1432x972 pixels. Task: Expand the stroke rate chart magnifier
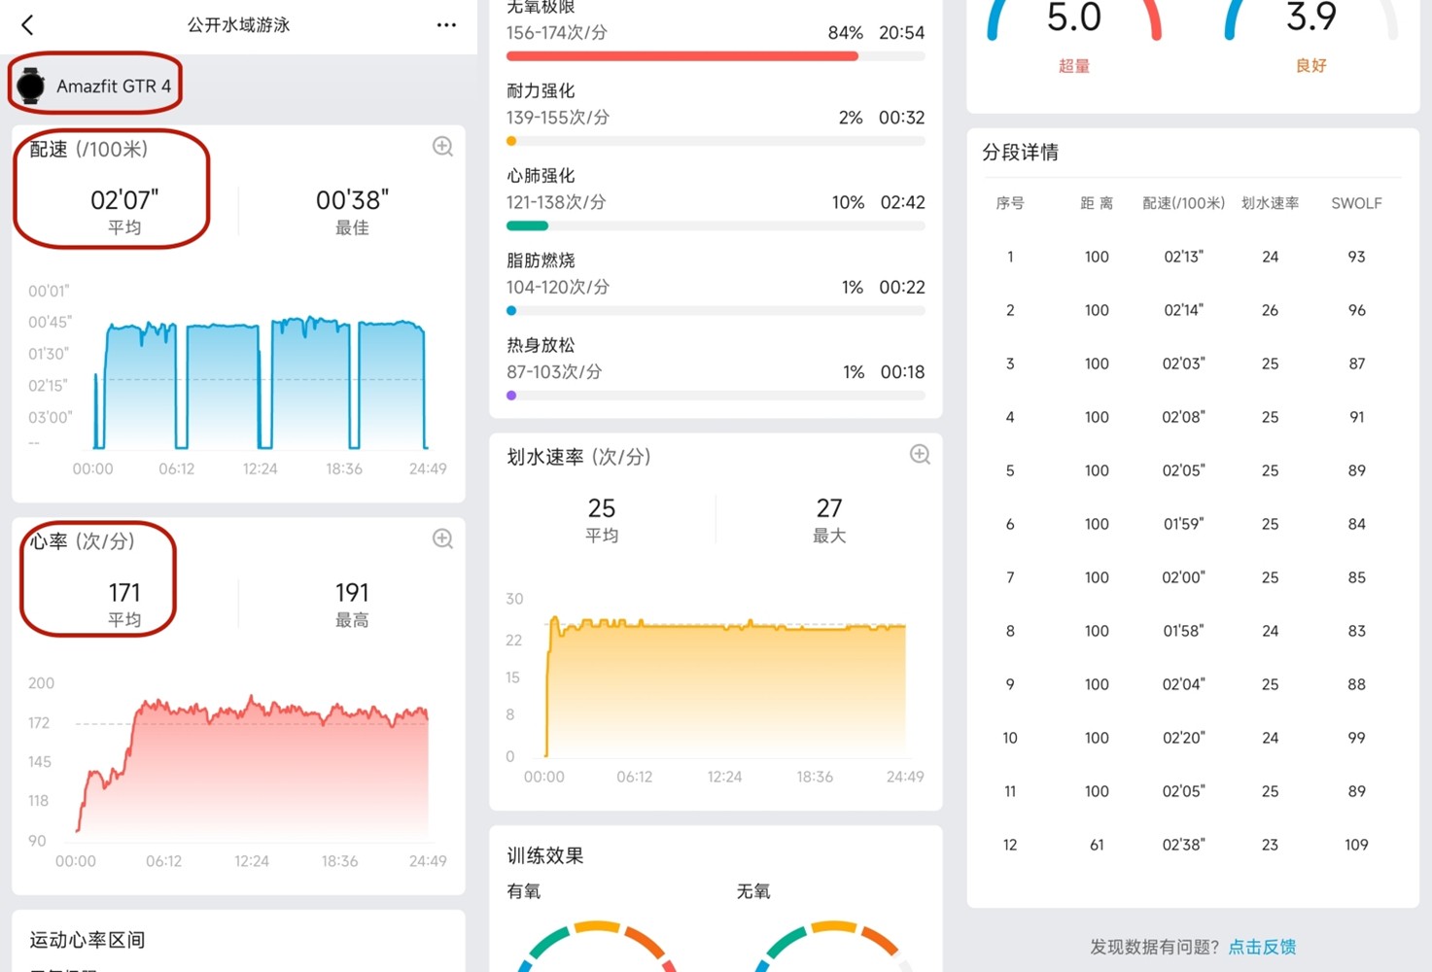pos(920,455)
